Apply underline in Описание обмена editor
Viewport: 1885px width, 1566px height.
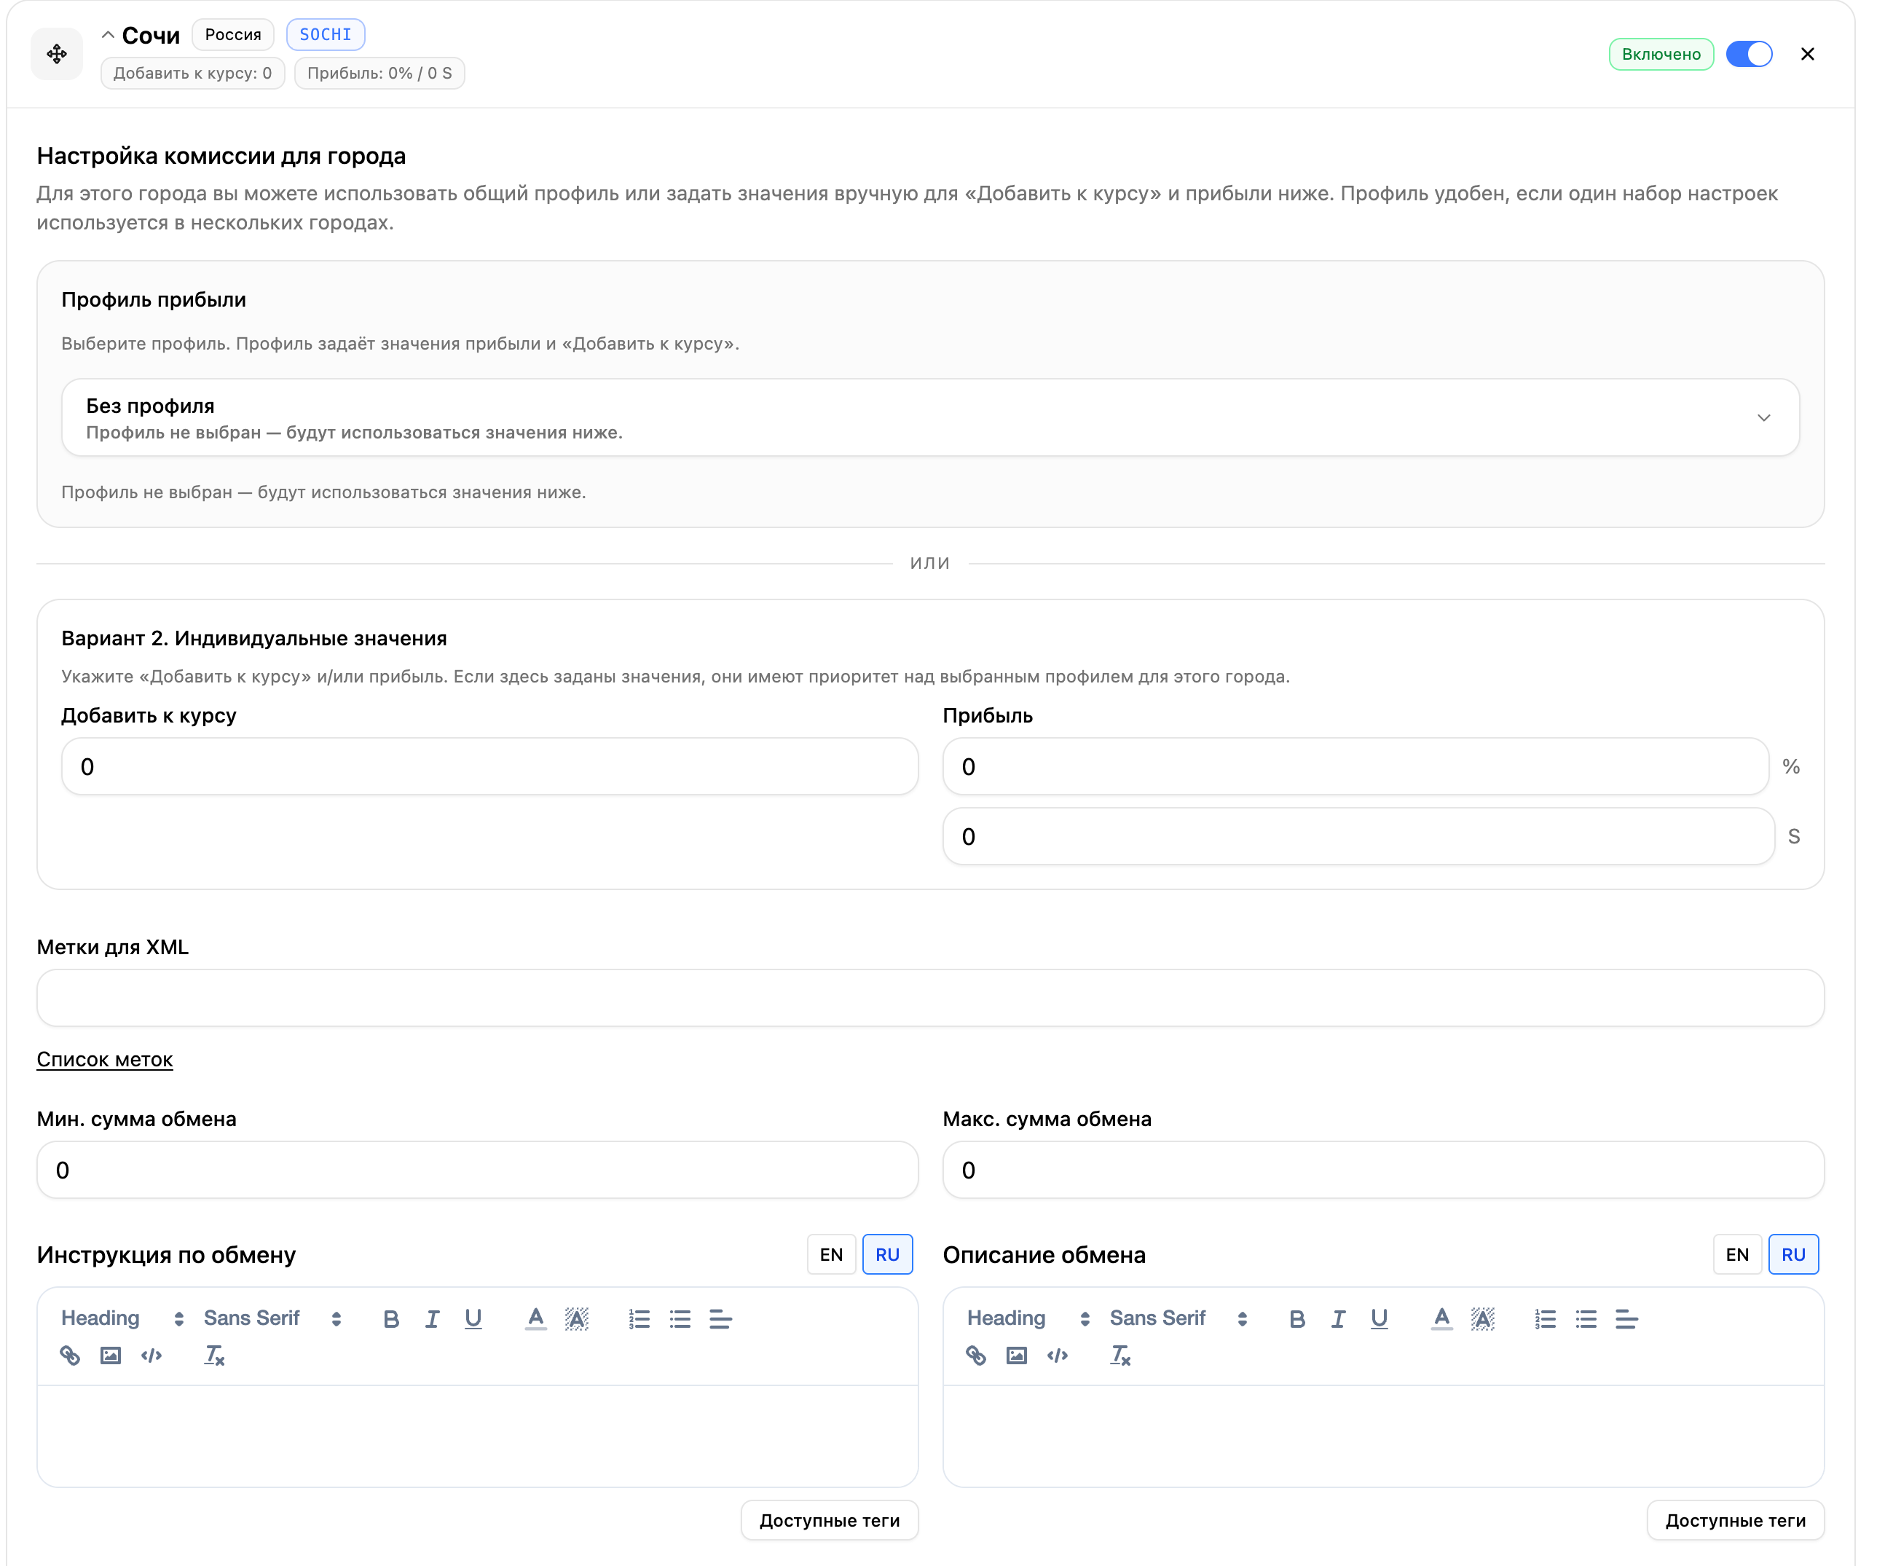1379,1318
